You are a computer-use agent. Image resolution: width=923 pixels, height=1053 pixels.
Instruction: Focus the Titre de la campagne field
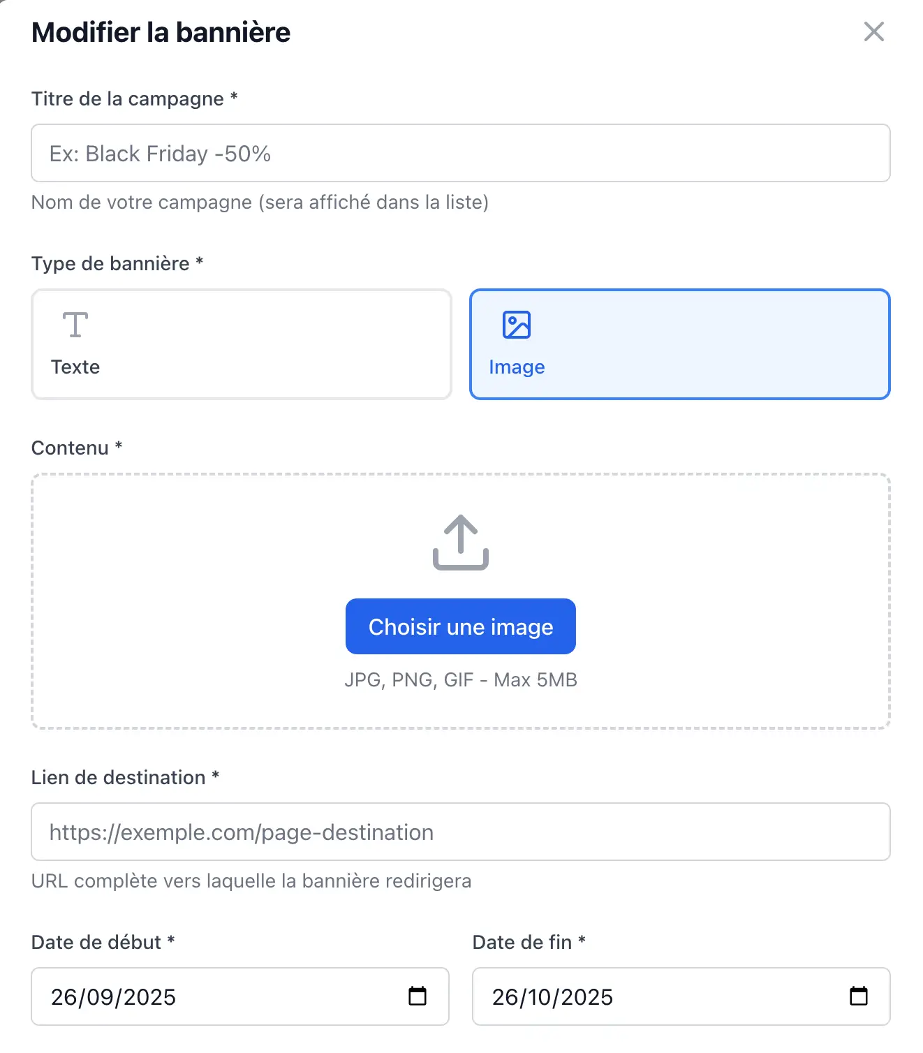tap(461, 153)
